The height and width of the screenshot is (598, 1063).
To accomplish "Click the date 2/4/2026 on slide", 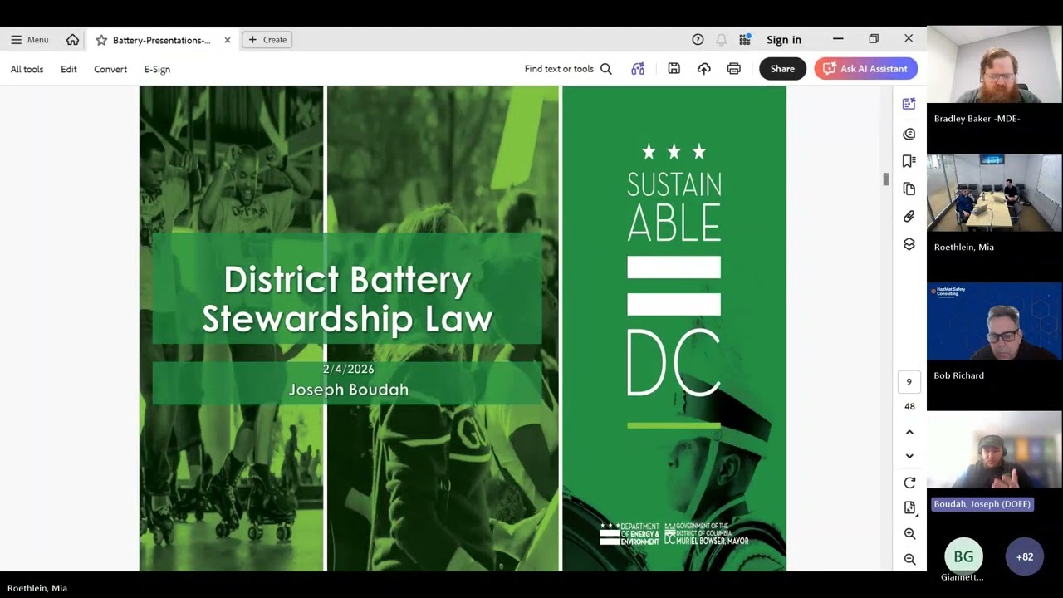I will click(349, 369).
